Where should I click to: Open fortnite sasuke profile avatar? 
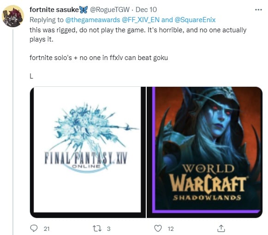[x=13, y=16]
